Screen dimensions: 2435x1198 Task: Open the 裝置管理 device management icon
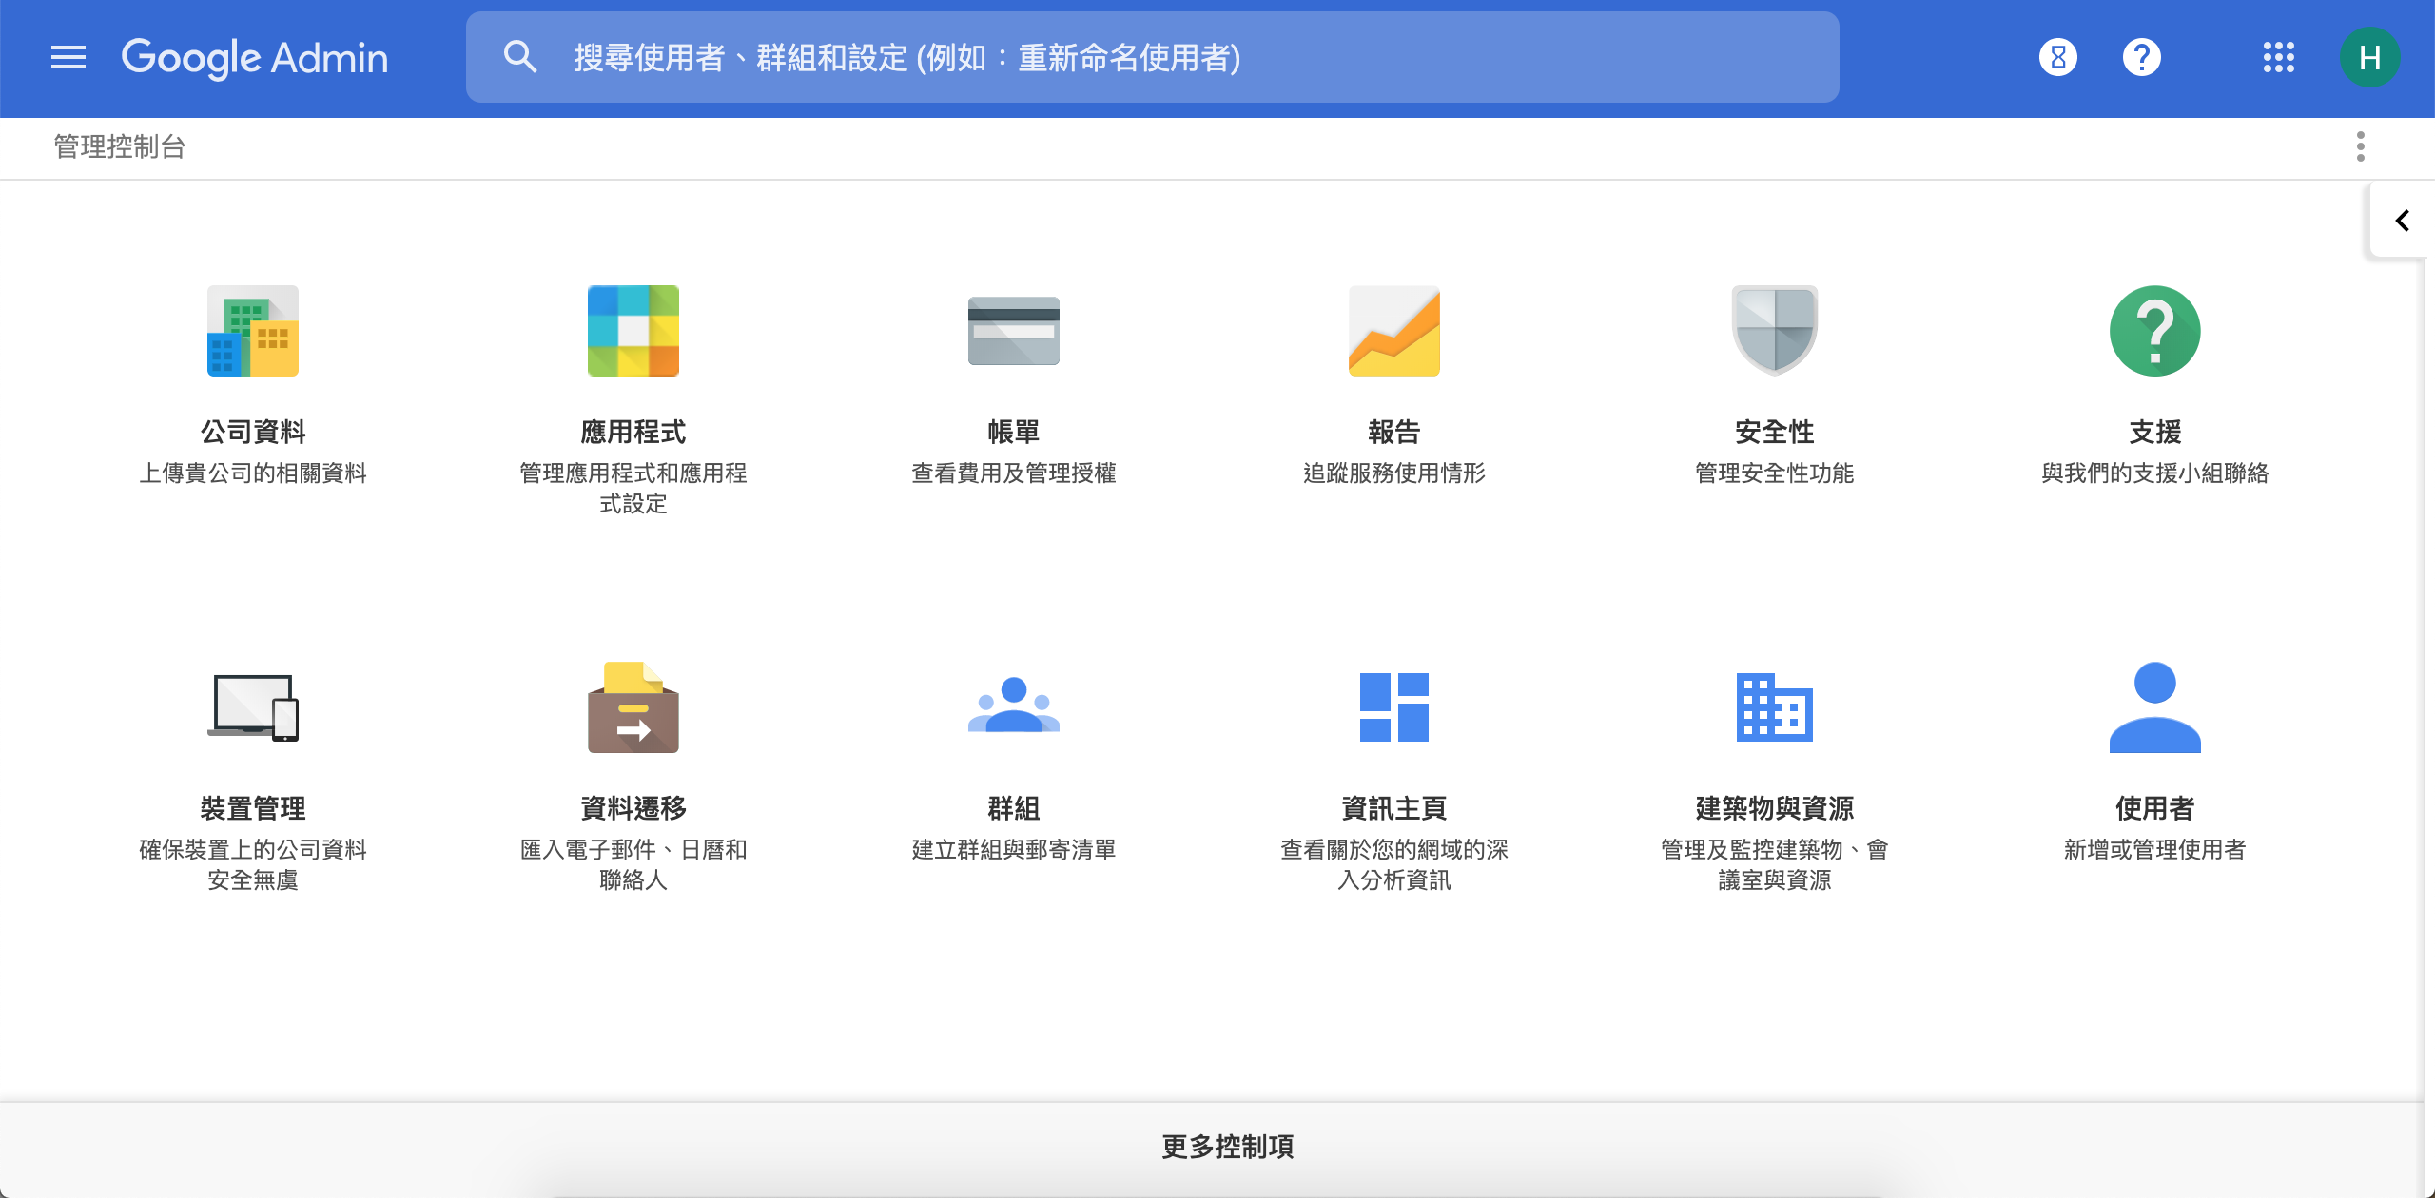pyautogui.click(x=252, y=707)
